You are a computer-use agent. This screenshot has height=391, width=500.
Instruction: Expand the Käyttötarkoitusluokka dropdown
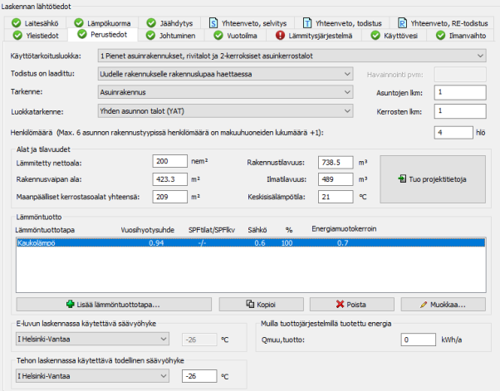click(482, 56)
